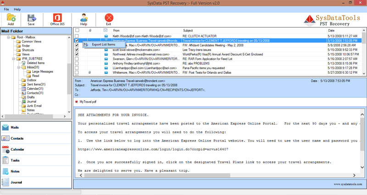Image resolution: width=367 pixels, height=195 pixels.
Task: Switch to the Notes section
Action: pos(36,171)
